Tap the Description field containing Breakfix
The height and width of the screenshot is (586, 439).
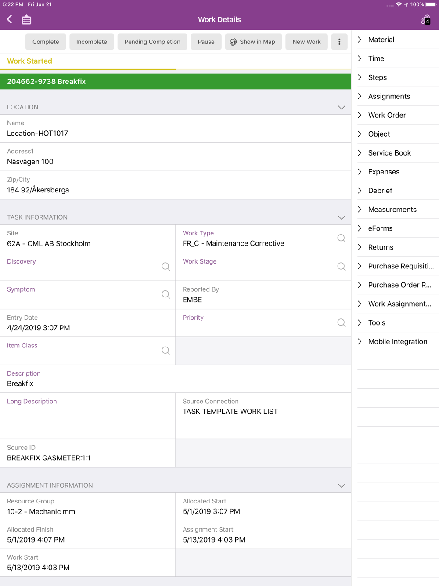coord(176,379)
